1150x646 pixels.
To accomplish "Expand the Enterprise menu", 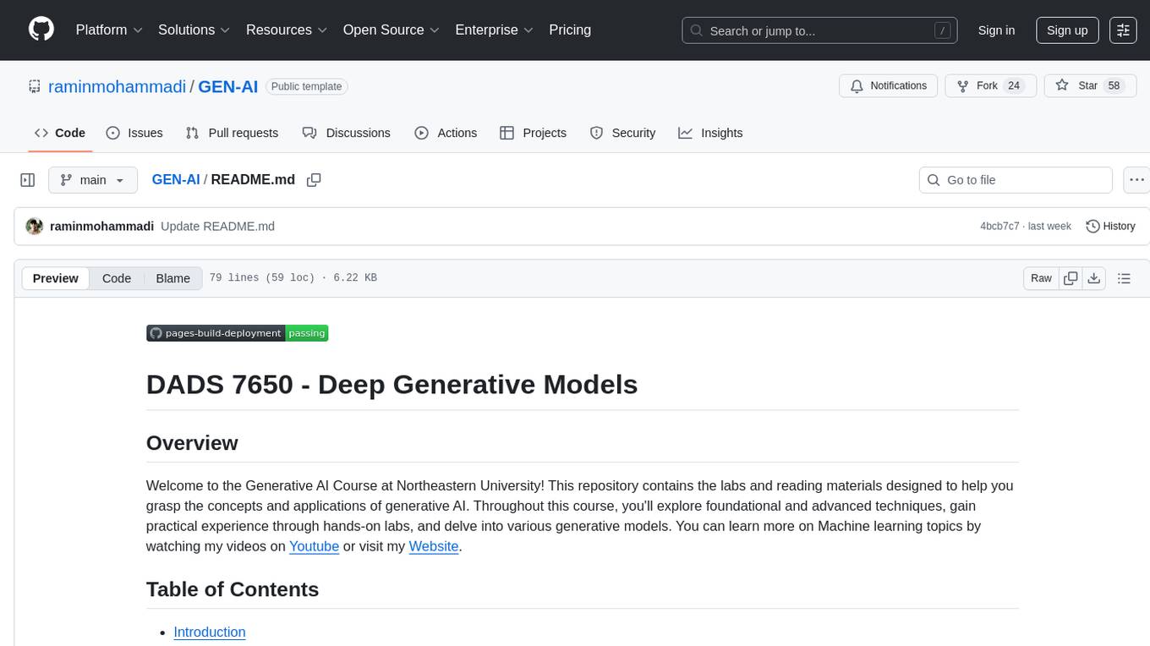I will pos(495,30).
